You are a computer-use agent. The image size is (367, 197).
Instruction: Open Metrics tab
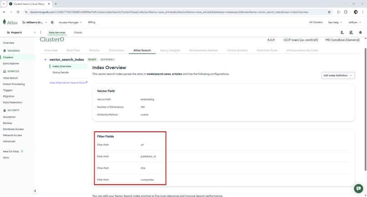pos(94,51)
